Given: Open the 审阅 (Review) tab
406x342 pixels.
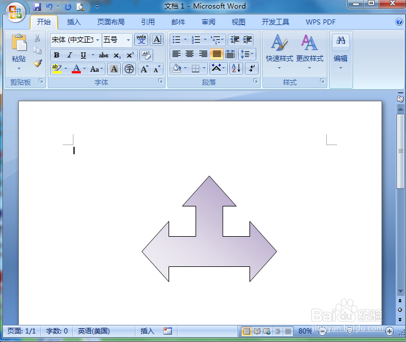Looking at the screenshot, I should click(x=208, y=22).
